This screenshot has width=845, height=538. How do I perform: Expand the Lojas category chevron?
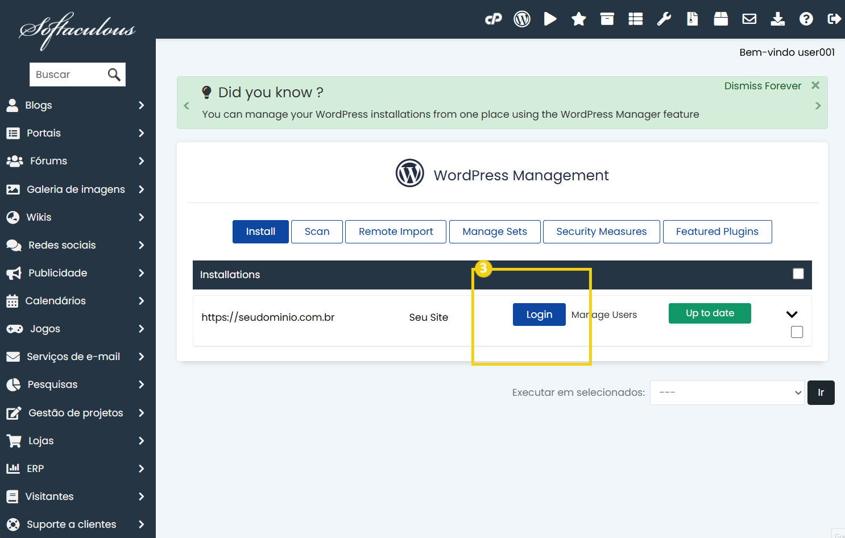pyautogui.click(x=142, y=441)
